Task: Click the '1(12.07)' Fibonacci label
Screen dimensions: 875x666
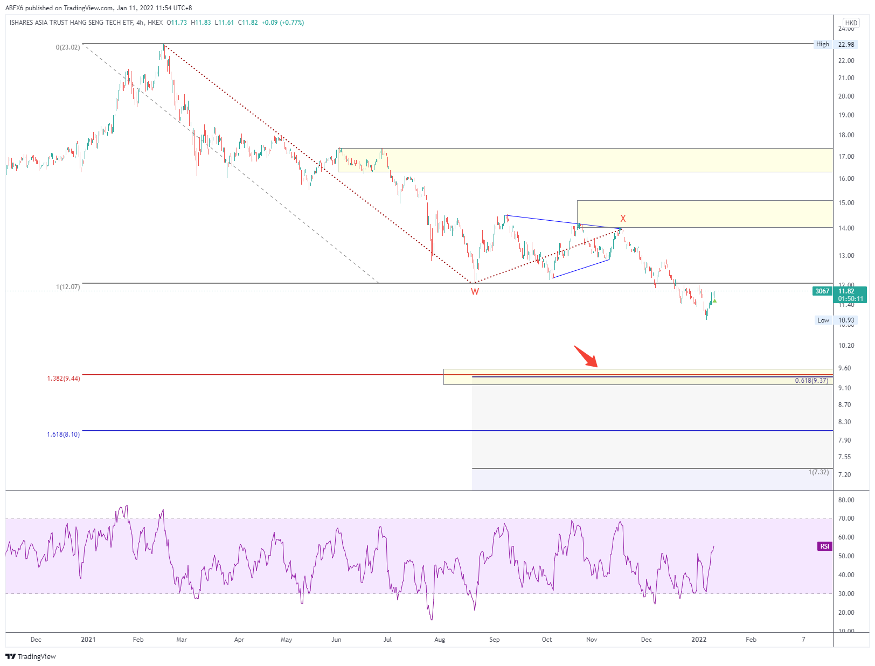Action: (68, 287)
